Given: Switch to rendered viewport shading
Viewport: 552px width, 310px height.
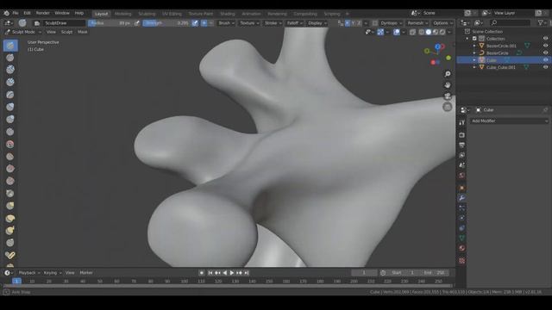Looking at the screenshot, I should pos(442,32).
